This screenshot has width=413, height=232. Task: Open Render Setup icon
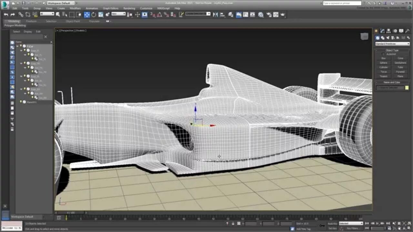coord(269,15)
